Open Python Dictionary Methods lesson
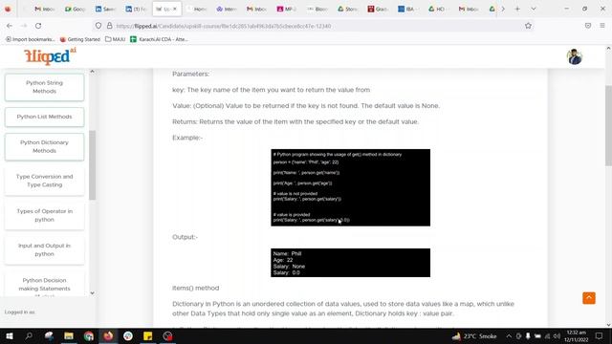The width and height of the screenshot is (612, 344). coord(45,146)
